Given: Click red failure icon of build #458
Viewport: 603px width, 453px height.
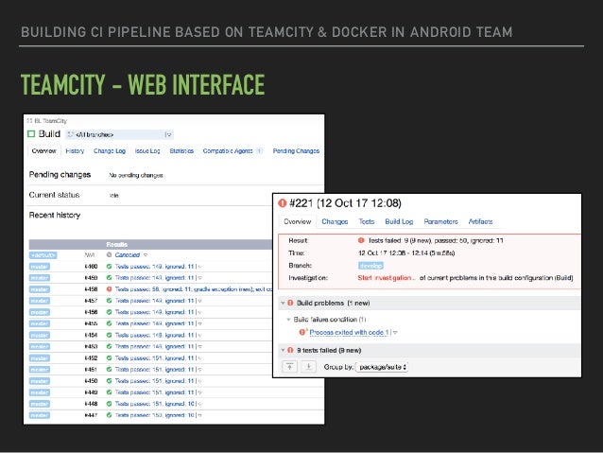Looking at the screenshot, I should tap(109, 289).
